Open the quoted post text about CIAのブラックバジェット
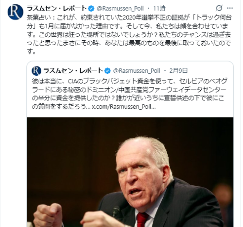243x227 pixels. point(129,94)
